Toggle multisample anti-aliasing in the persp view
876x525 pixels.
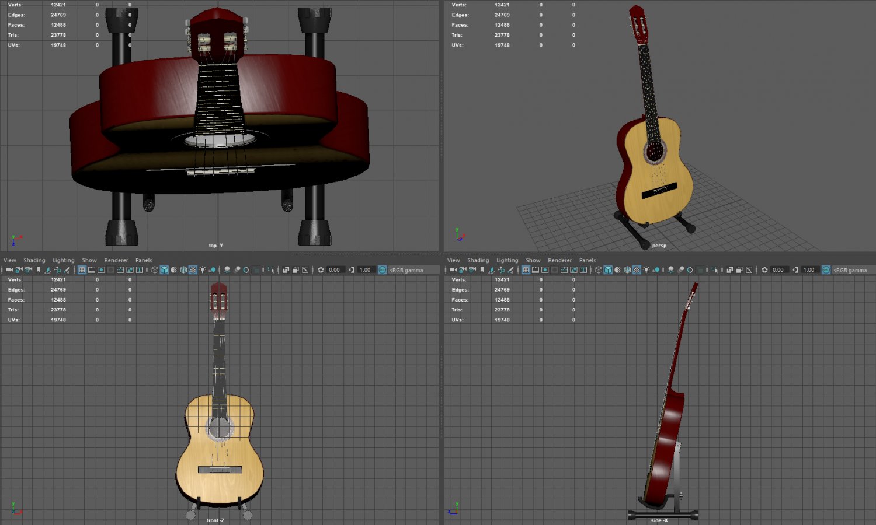click(x=689, y=270)
